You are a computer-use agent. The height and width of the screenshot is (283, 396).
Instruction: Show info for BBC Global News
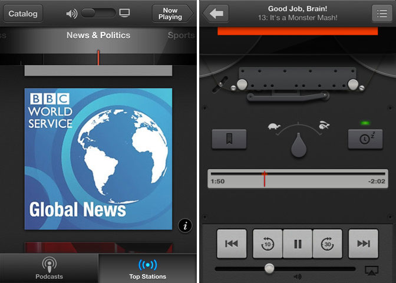[x=185, y=225]
